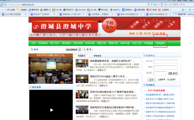This screenshot has width=194, height=120.
Task: Switch to 学校快讯 tab
Action: pyautogui.click(x=98, y=56)
